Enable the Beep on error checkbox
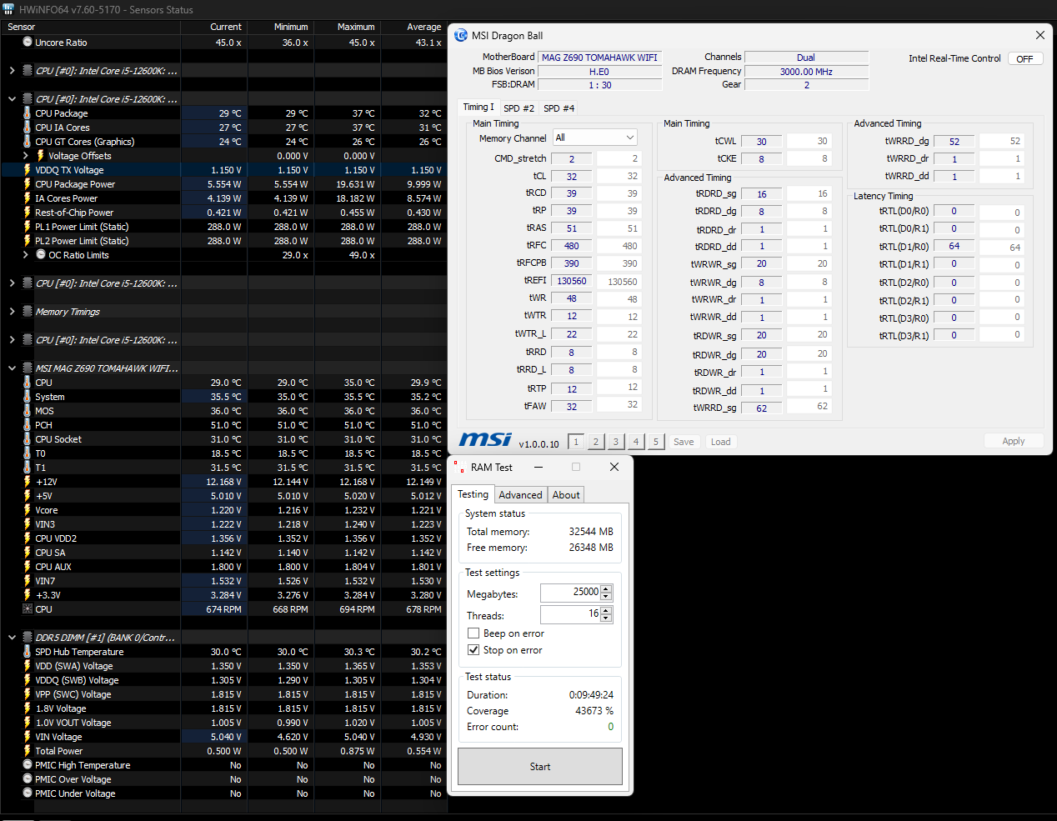1057x821 pixels. click(473, 633)
